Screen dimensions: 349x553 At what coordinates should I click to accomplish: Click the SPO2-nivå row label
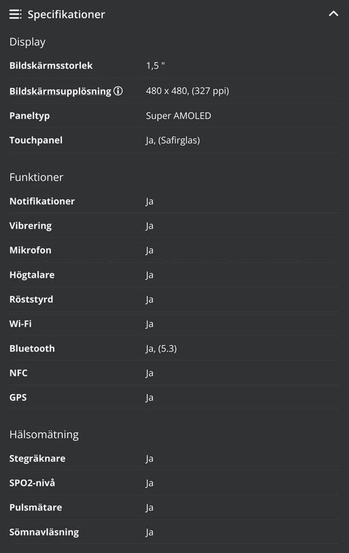32,483
